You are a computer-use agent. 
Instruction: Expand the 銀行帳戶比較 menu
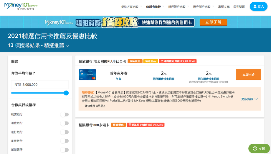click(x=179, y=7)
